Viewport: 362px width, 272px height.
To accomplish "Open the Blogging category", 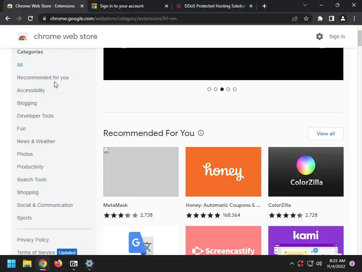I will (27, 103).
